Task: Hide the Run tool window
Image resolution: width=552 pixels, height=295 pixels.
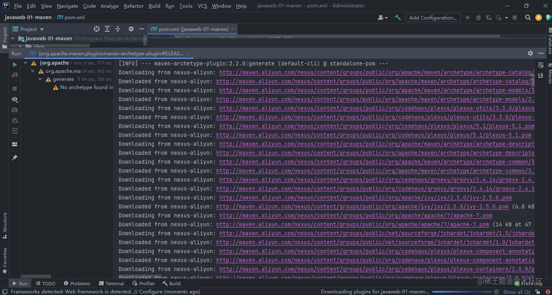Action: [x=541, y=53]
